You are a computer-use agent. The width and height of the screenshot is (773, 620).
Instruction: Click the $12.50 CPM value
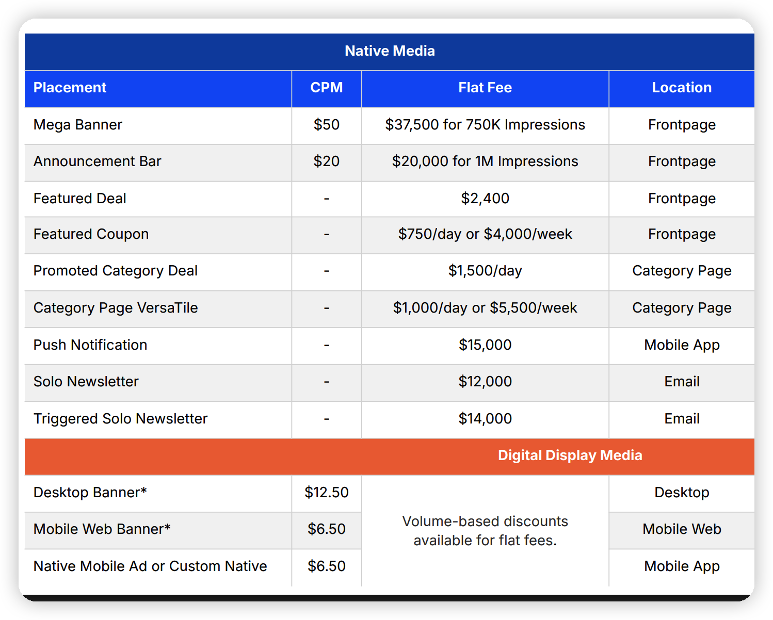coord(327,493)
